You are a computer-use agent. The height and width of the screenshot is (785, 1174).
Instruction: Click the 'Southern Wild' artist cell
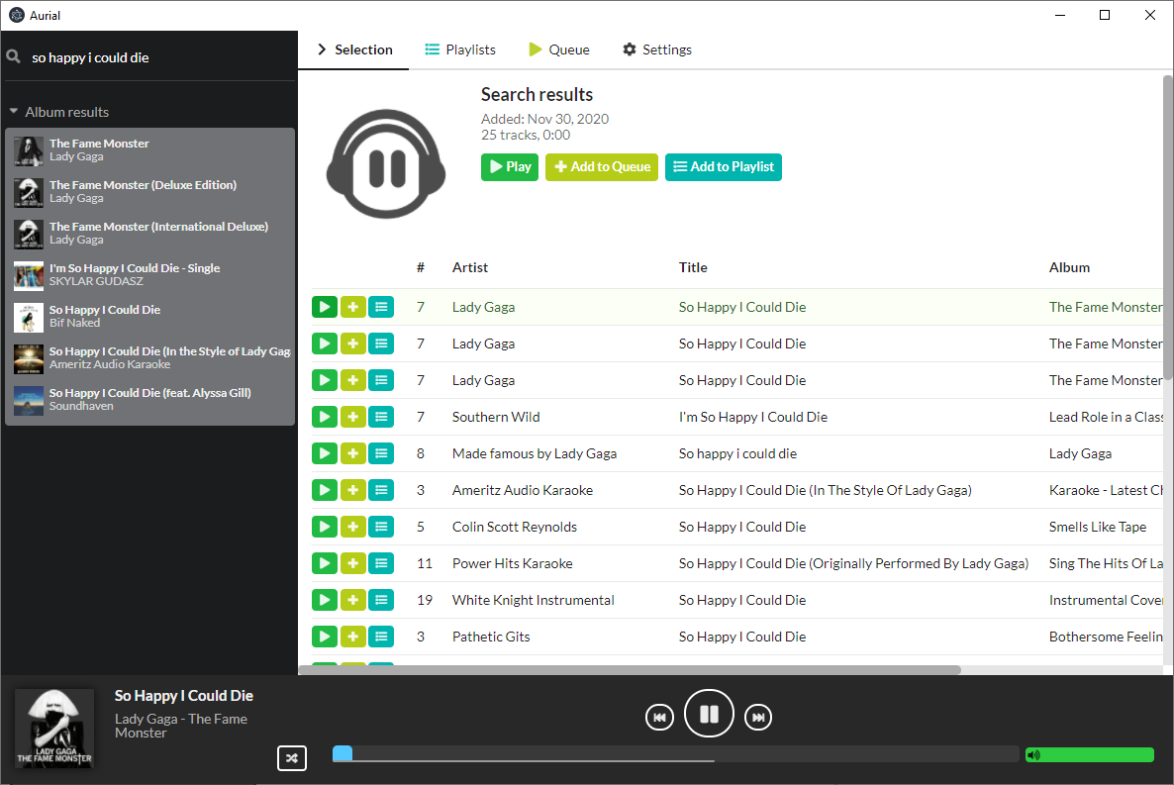(x=496, y=417)
